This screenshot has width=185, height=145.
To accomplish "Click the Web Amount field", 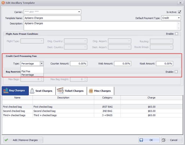I will (x=123, y=64).
